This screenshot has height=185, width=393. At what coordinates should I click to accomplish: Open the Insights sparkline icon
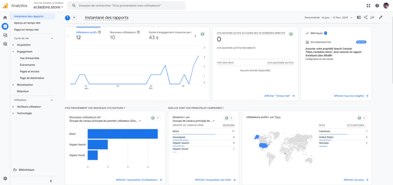373,17
